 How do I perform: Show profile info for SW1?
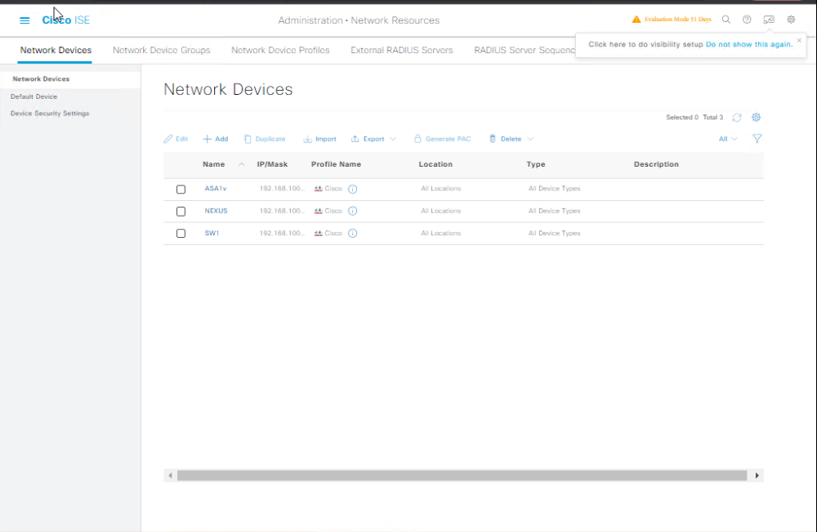click(x=353, y=234)
